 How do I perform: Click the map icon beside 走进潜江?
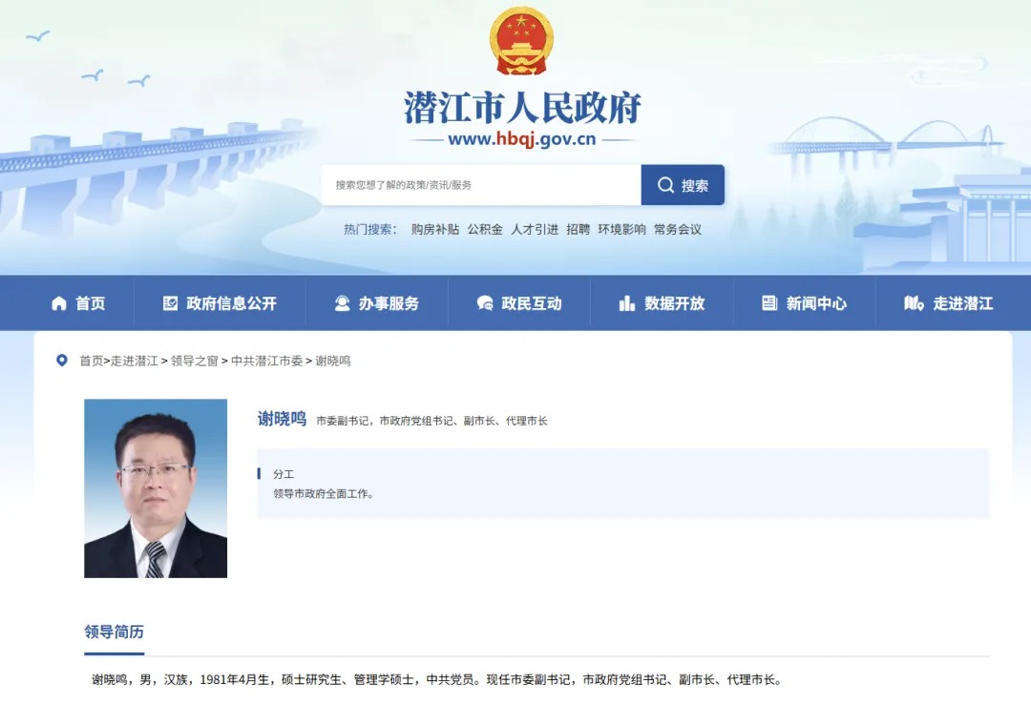pyautogui.click(x=914, y=303)
